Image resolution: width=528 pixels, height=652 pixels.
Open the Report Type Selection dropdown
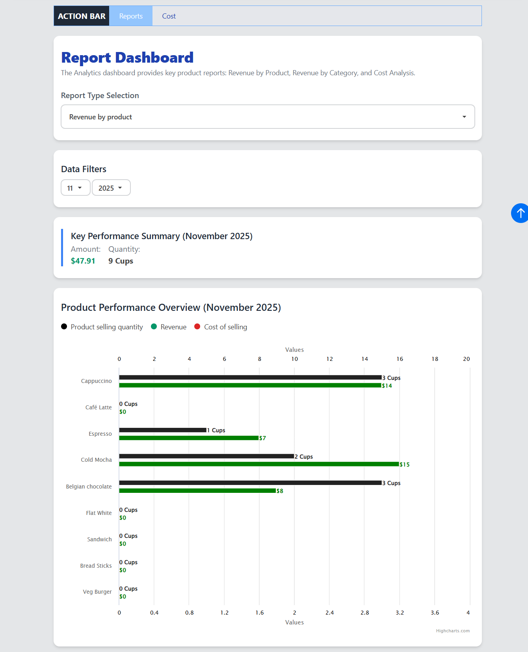(268, 117)
